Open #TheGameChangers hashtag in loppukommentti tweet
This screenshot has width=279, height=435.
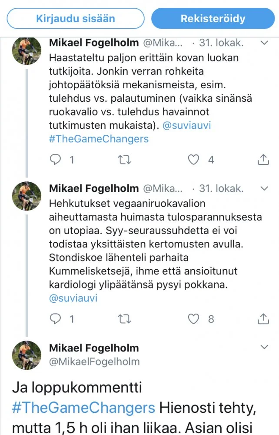pos(83,408)
